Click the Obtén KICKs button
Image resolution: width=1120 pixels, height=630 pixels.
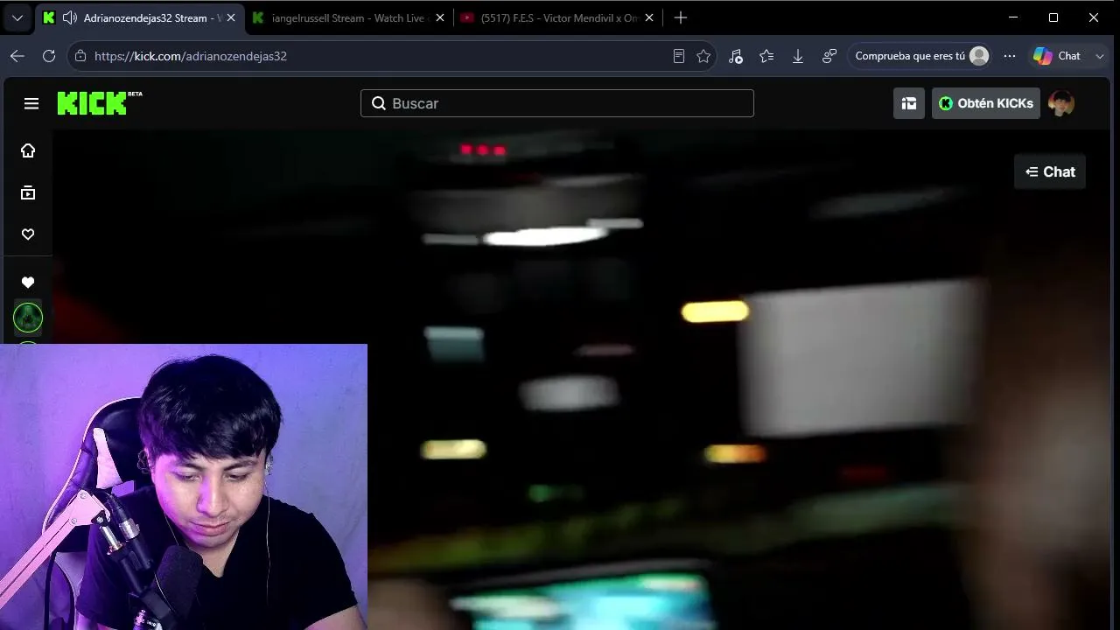pyautogui.click(x=986, y=103)
